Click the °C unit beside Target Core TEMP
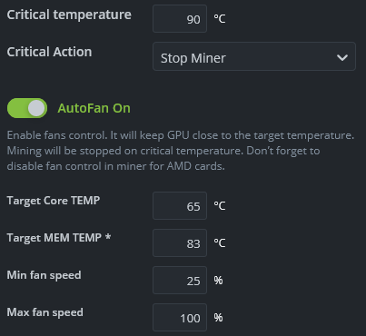This screenshot has height=336, width=366. pos(220,206)
